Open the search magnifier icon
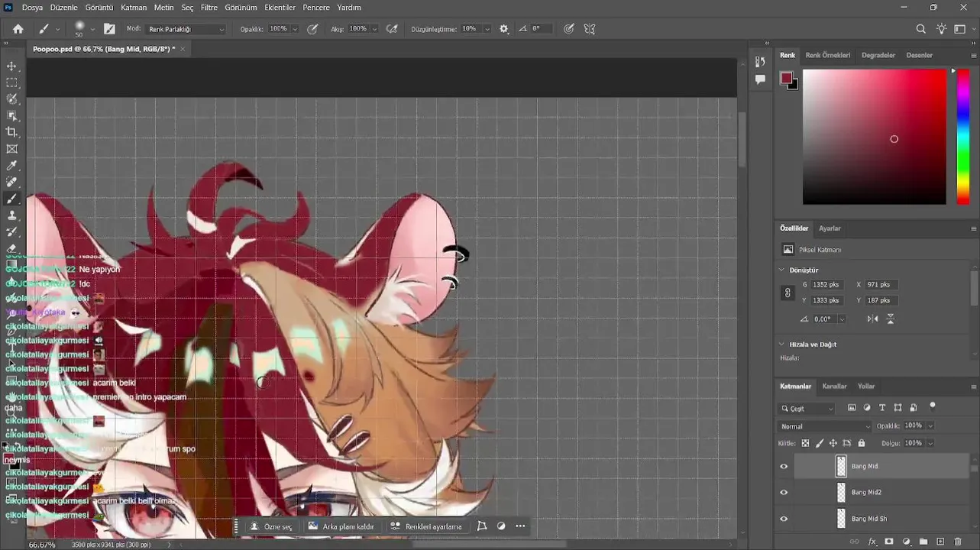Image resolution: width=980 pixels, height=550 pixels. [x=921, y=29]
